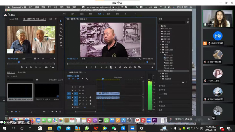Expand the 预设 folder in Effects panel
Image resolution: width=235 pixels, height=132 pixels.
tap(159, 26)
